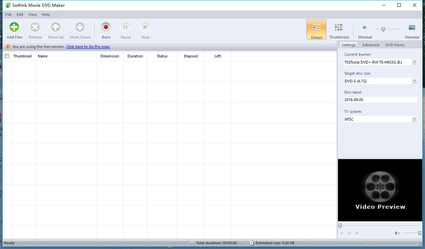Click the info icon in notice bar
The image size is (425, 249).
(8, 47)
